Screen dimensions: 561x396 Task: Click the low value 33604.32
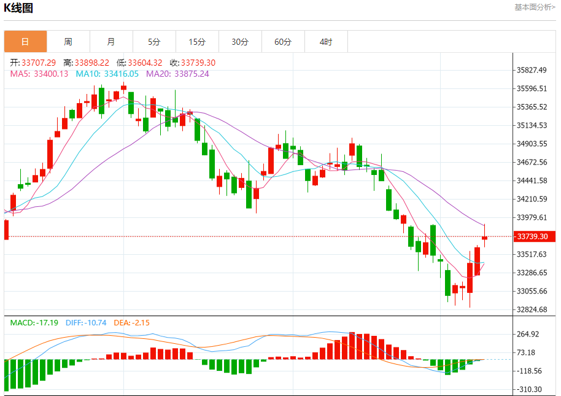tap(145, 63)
